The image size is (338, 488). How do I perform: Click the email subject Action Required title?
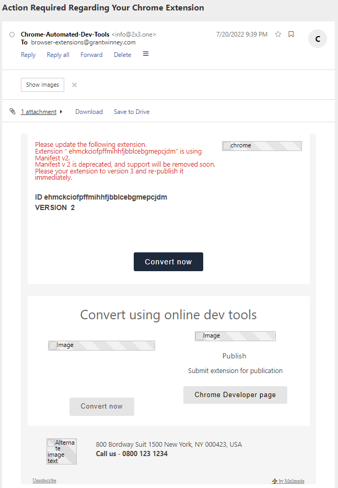103,7
